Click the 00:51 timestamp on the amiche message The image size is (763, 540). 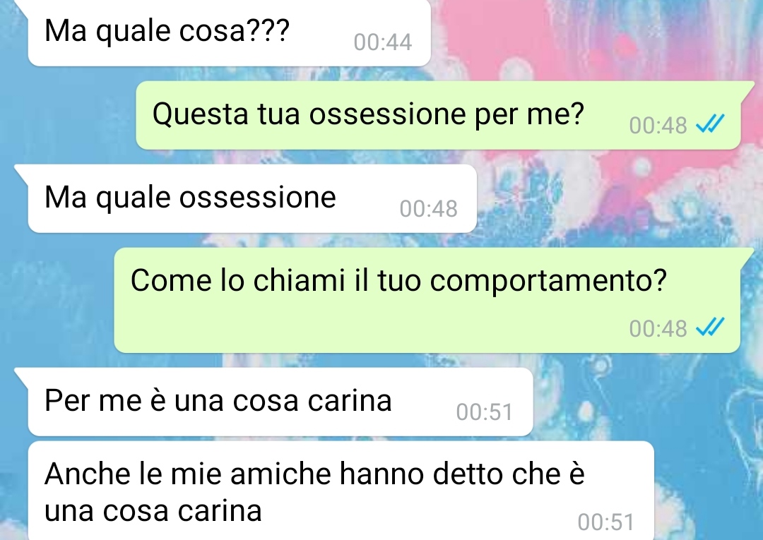pyautogui.click(x=606, y=522)
